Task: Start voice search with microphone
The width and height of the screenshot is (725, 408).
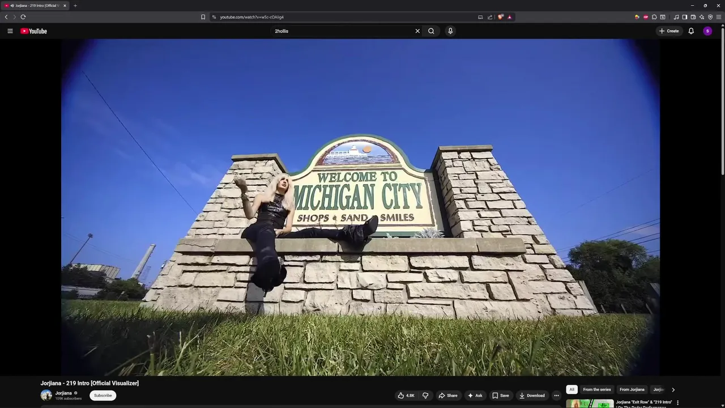Action: tap(450, 31)
